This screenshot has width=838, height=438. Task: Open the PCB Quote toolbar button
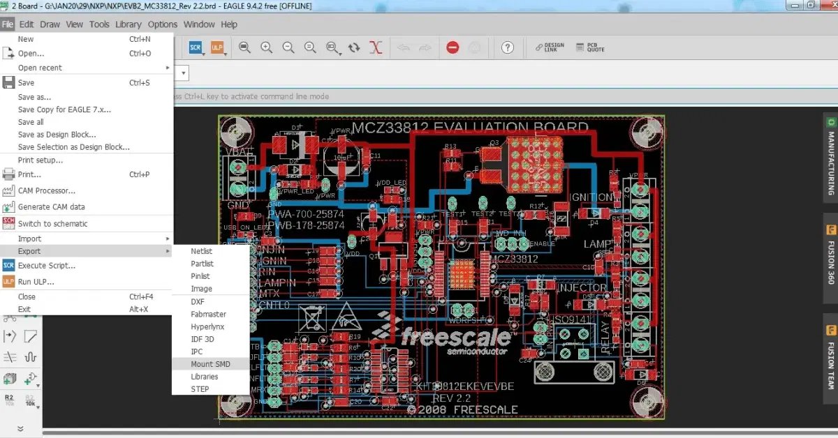point(590,47)
